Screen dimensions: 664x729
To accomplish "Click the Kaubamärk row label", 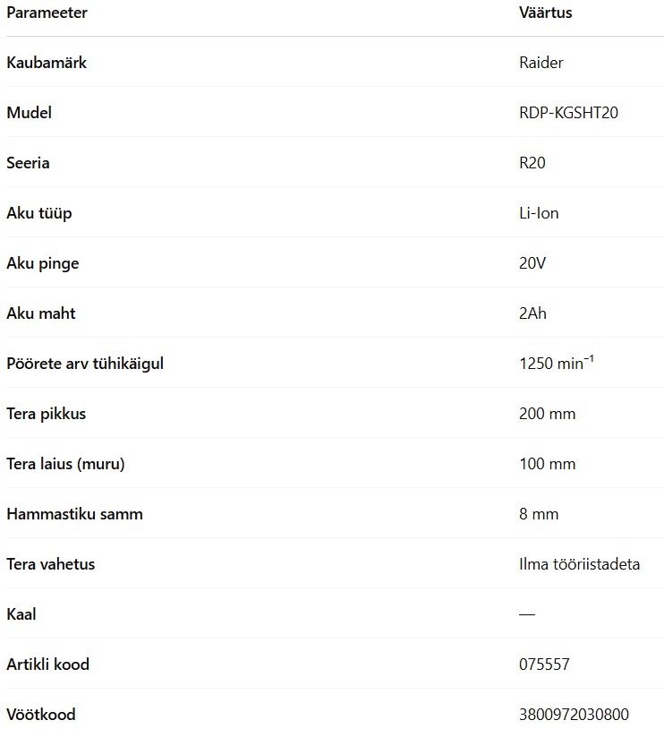I will click(47, 63).
